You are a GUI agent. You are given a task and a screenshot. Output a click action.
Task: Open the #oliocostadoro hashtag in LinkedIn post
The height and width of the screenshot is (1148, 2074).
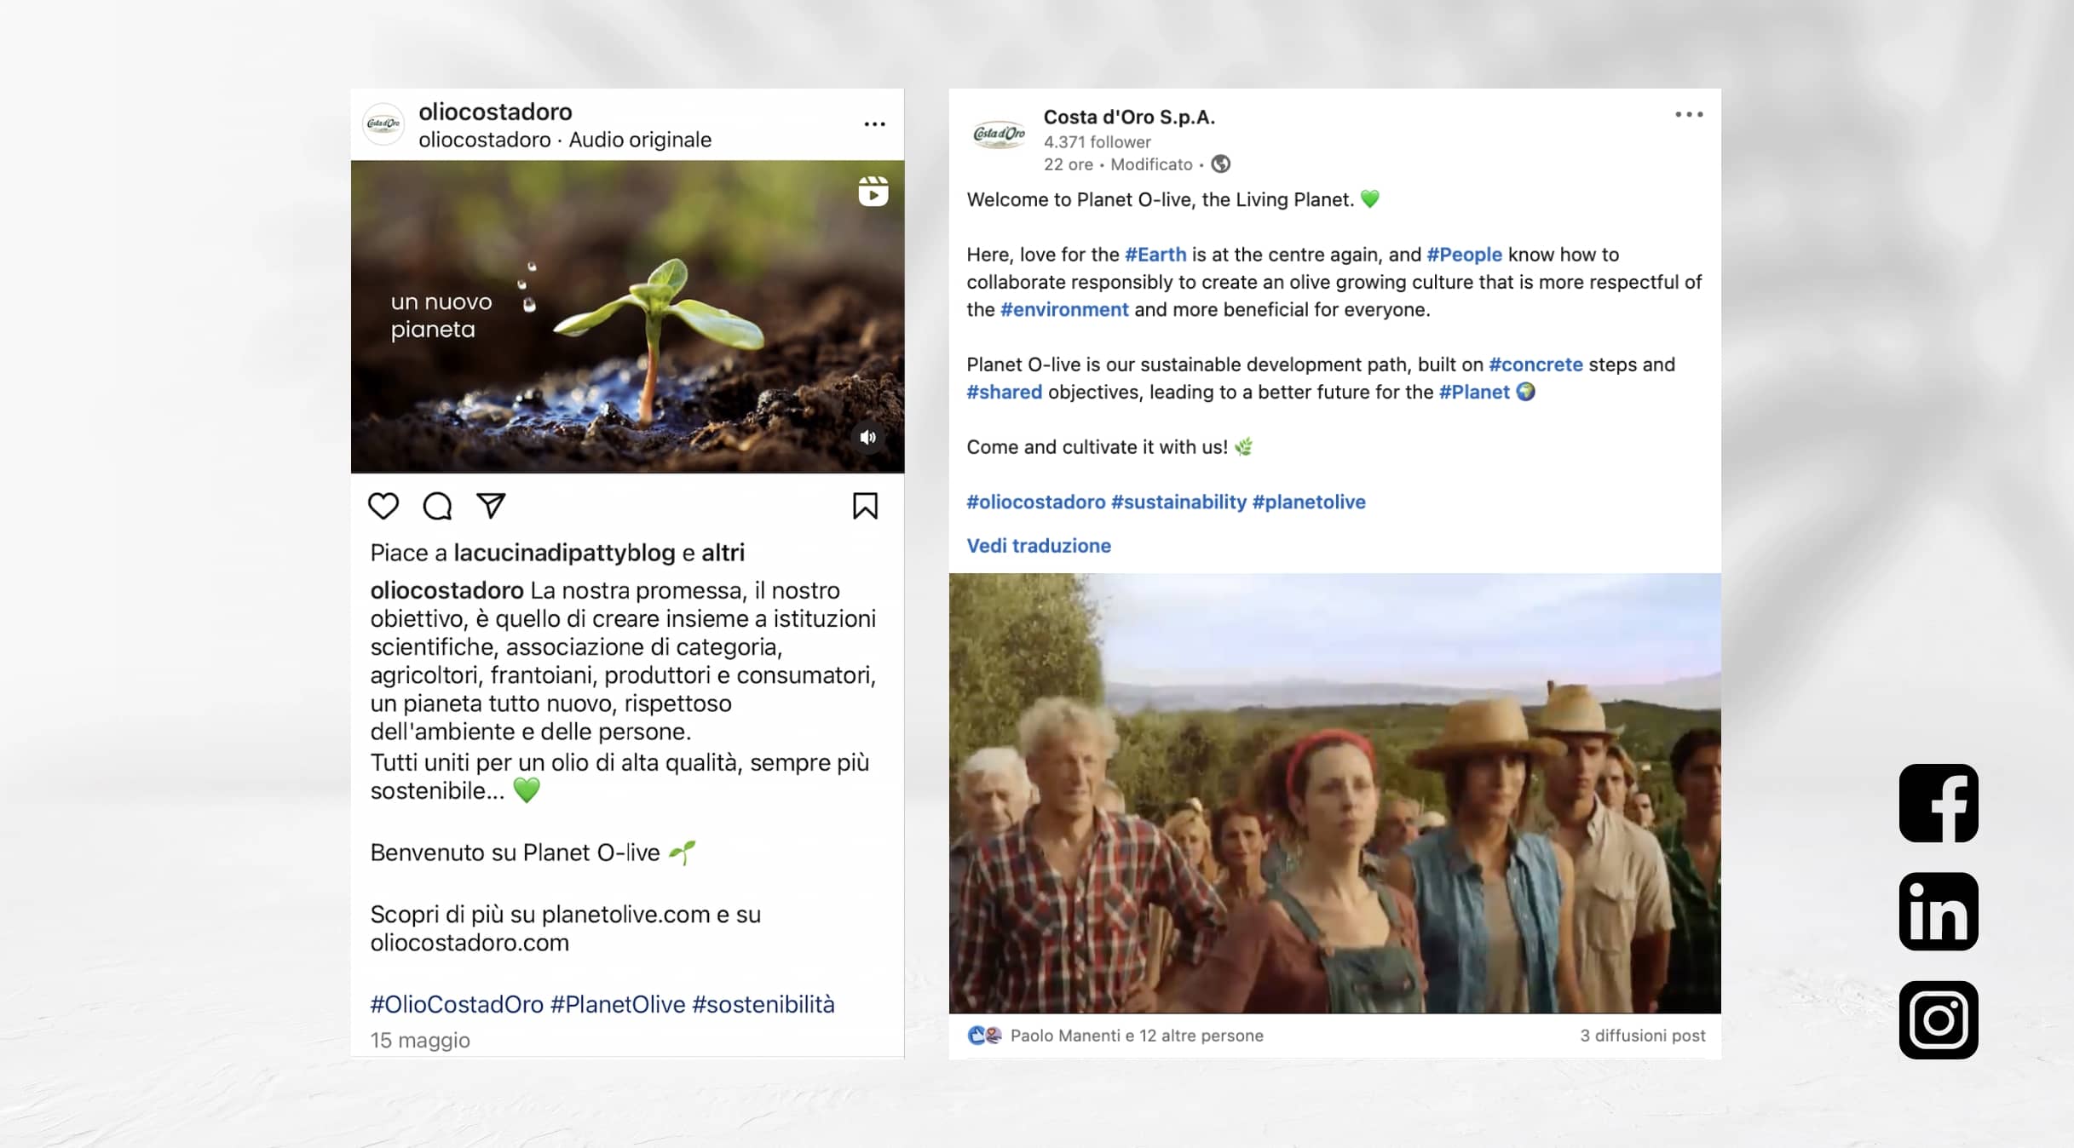coord(1035,502)
